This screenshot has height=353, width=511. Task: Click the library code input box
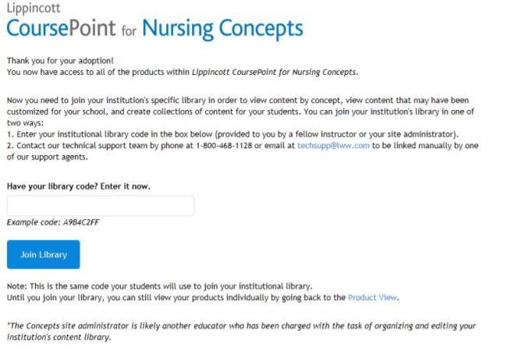coord(100,206)
